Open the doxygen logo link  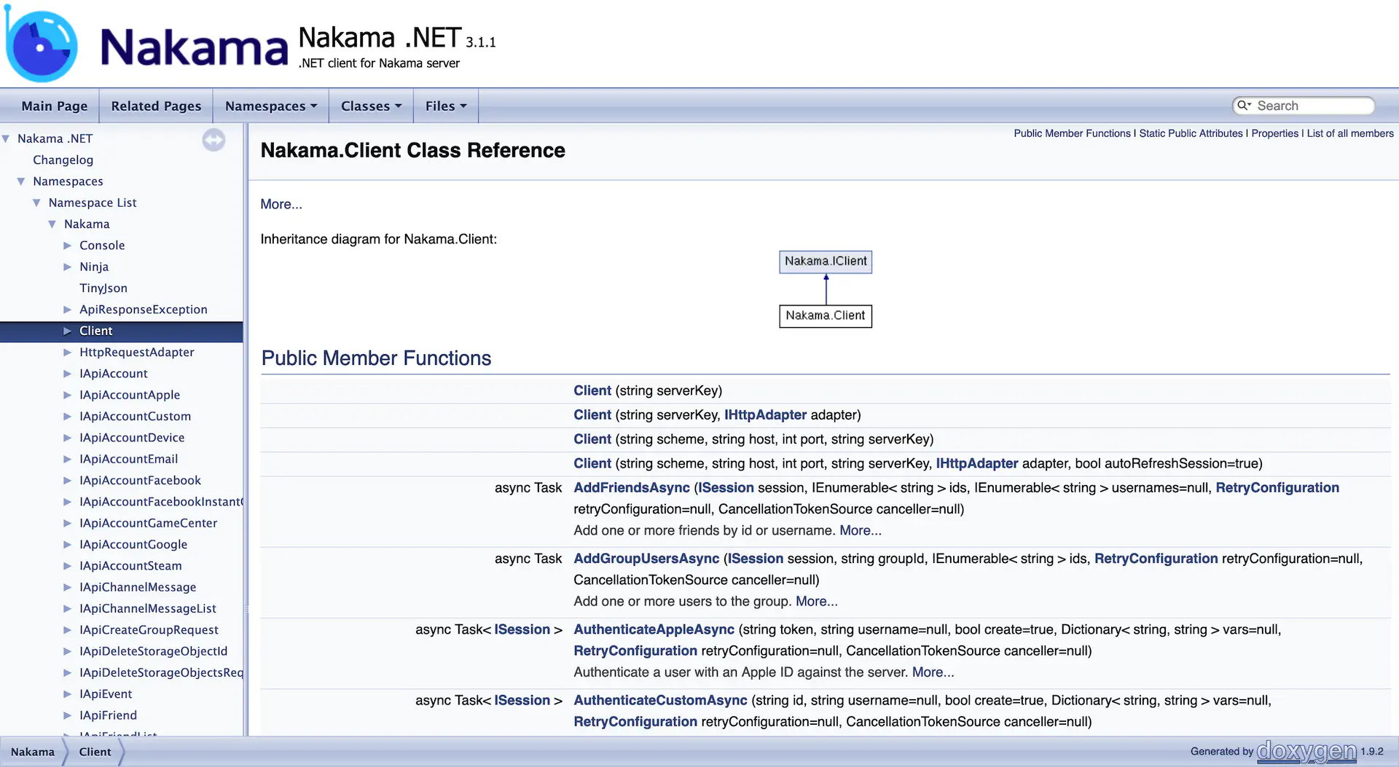click(x=1306, y=751)
